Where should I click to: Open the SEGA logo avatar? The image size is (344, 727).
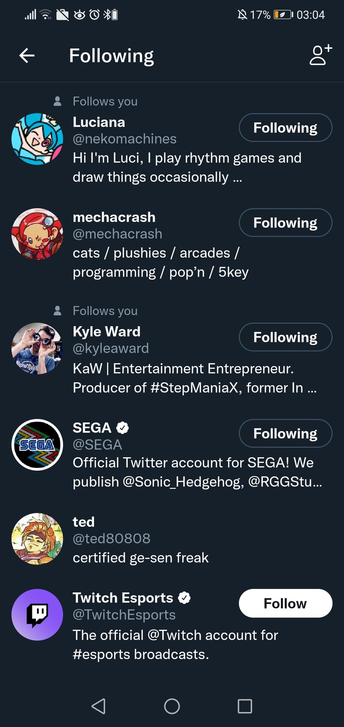click(x=37, y=445)
